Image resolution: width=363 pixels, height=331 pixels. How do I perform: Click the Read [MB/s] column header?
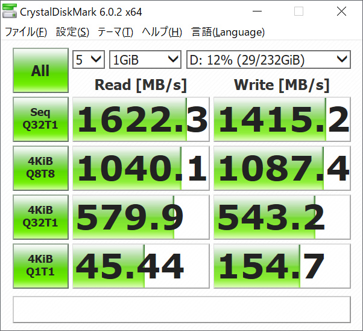(x=140, y=85)
